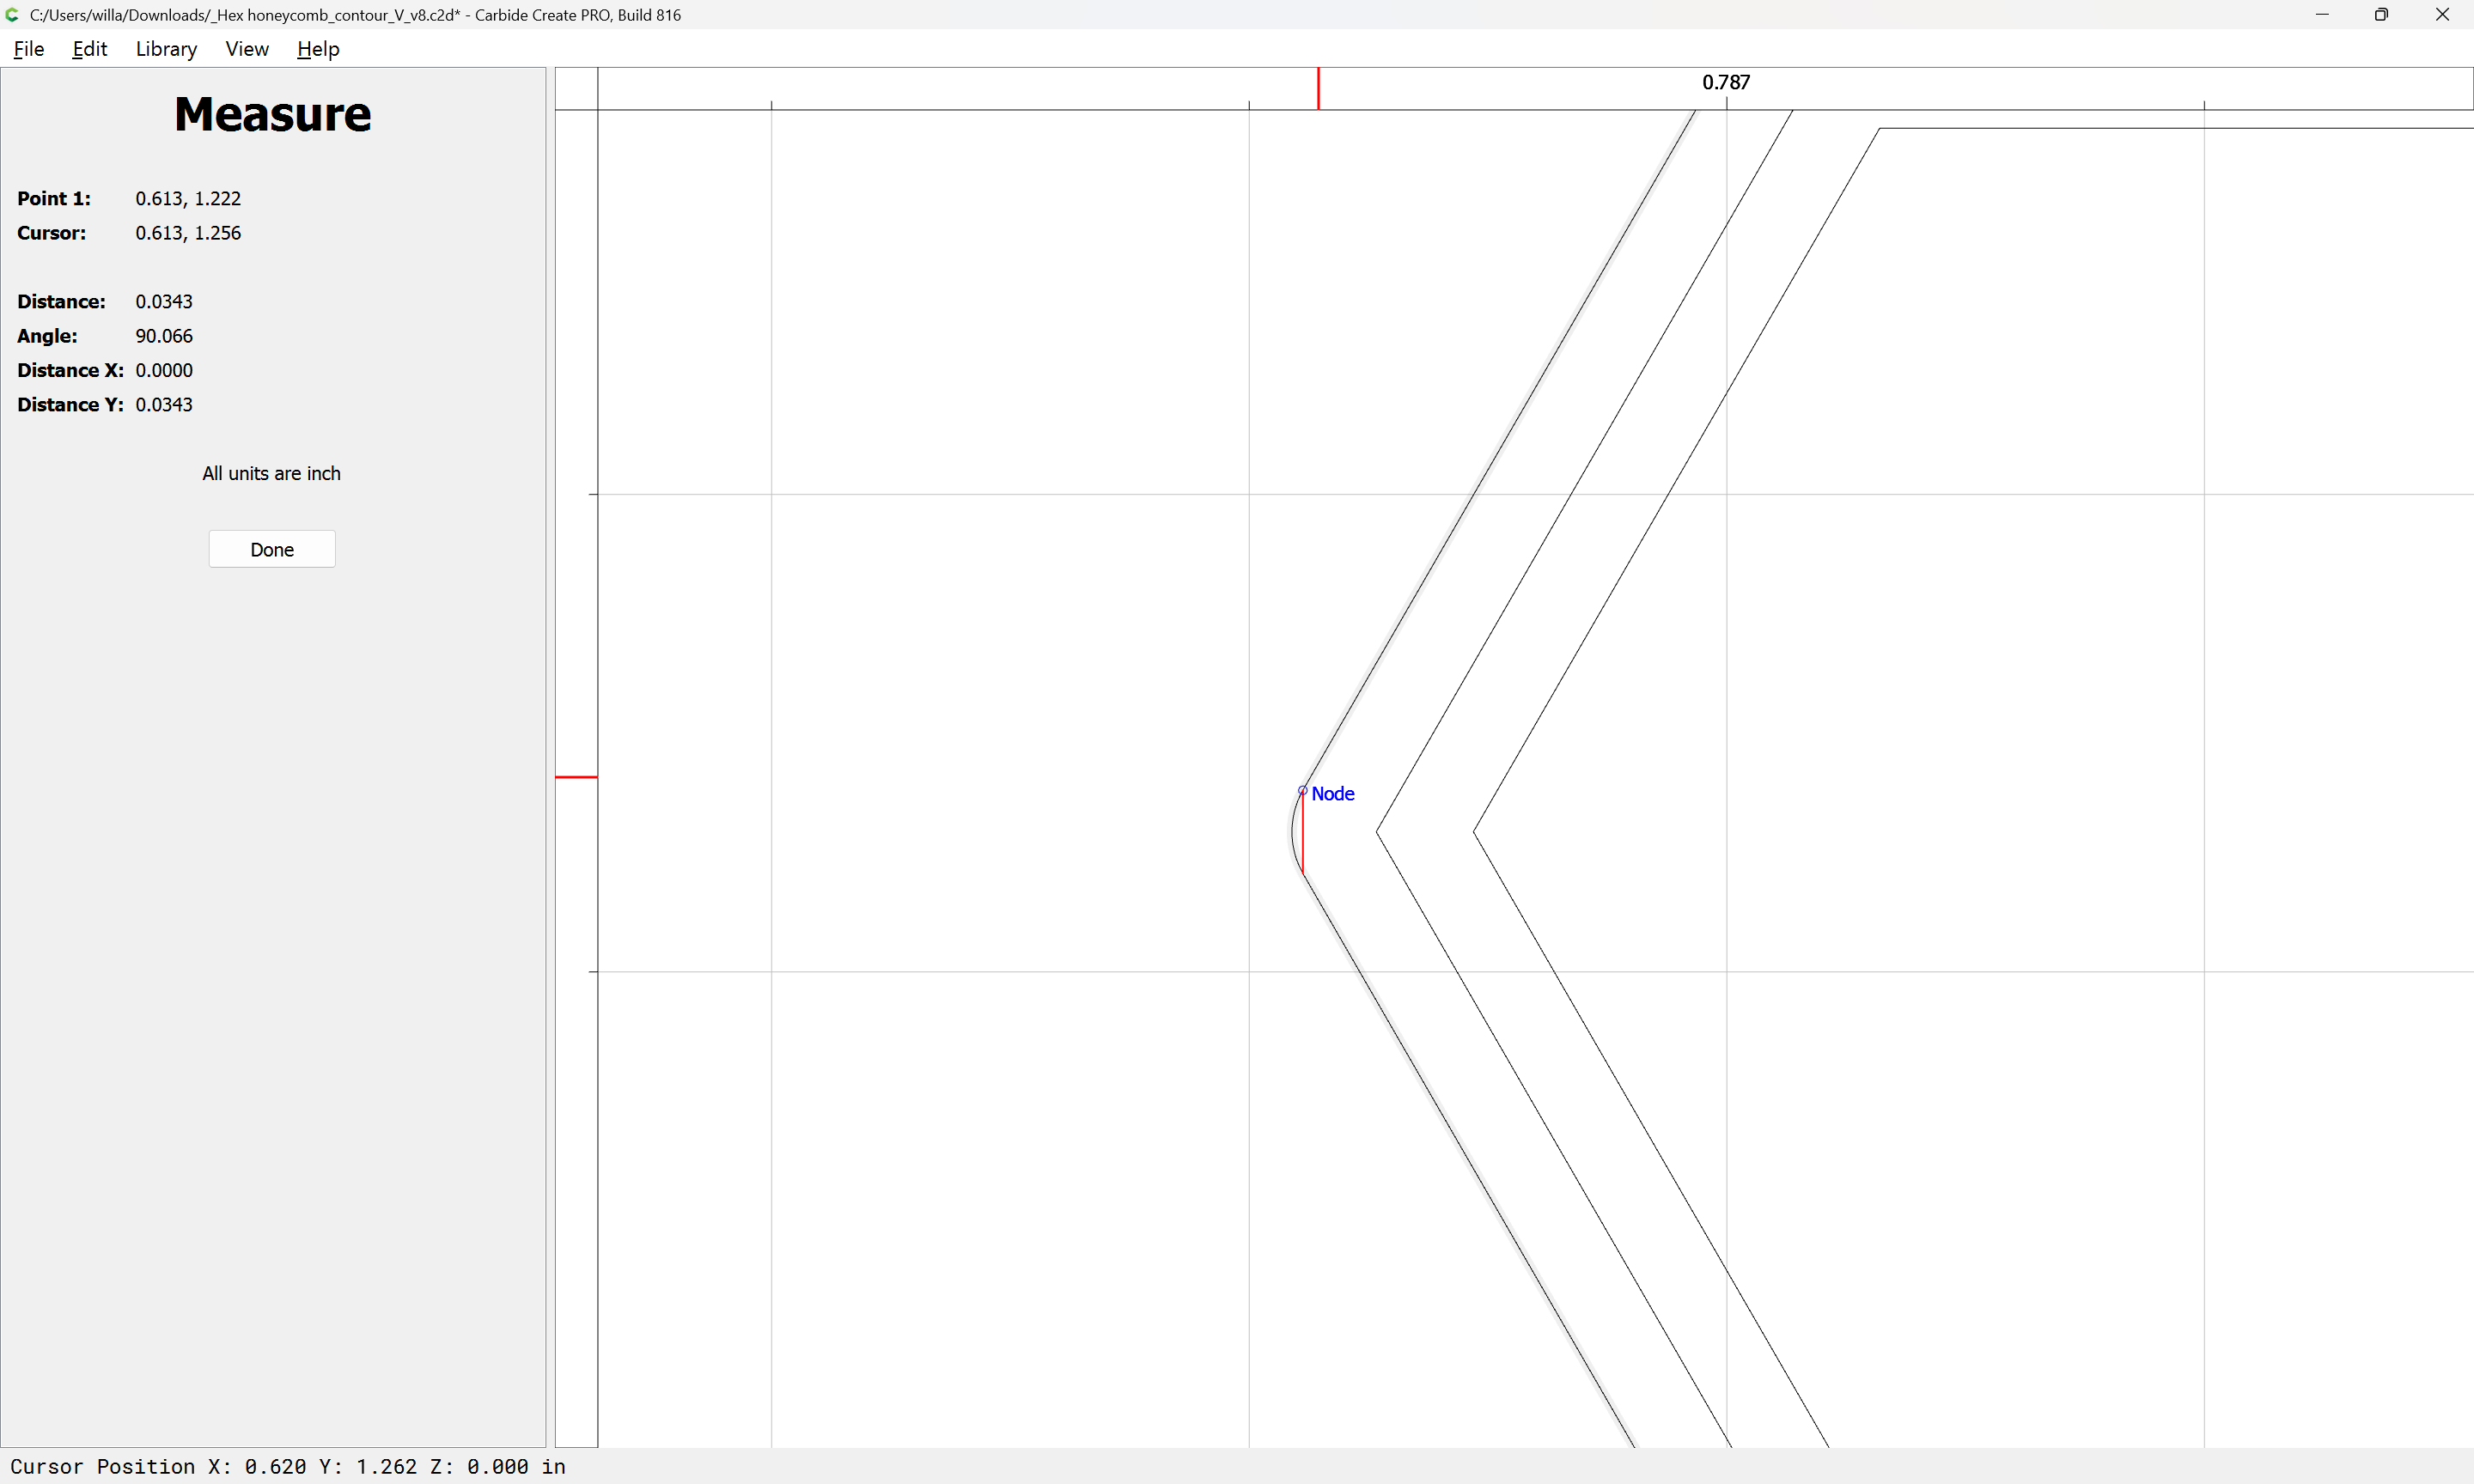Click the Angle value 90.066
This screenshot has width=2474, height=1484.
pos(164,336)
